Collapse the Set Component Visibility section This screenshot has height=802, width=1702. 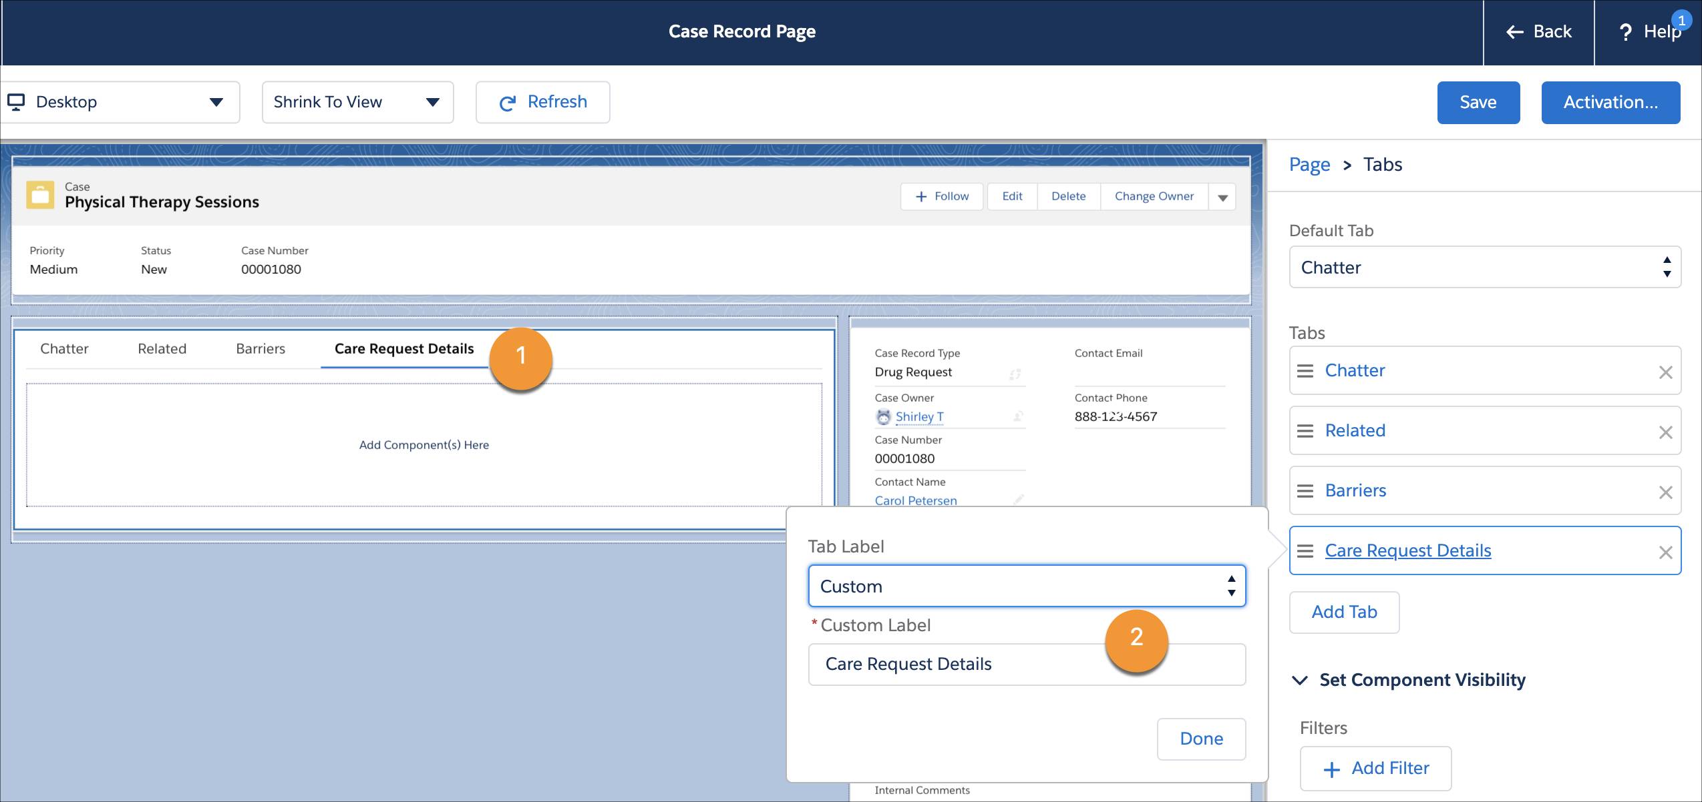tap(1300, 681)
